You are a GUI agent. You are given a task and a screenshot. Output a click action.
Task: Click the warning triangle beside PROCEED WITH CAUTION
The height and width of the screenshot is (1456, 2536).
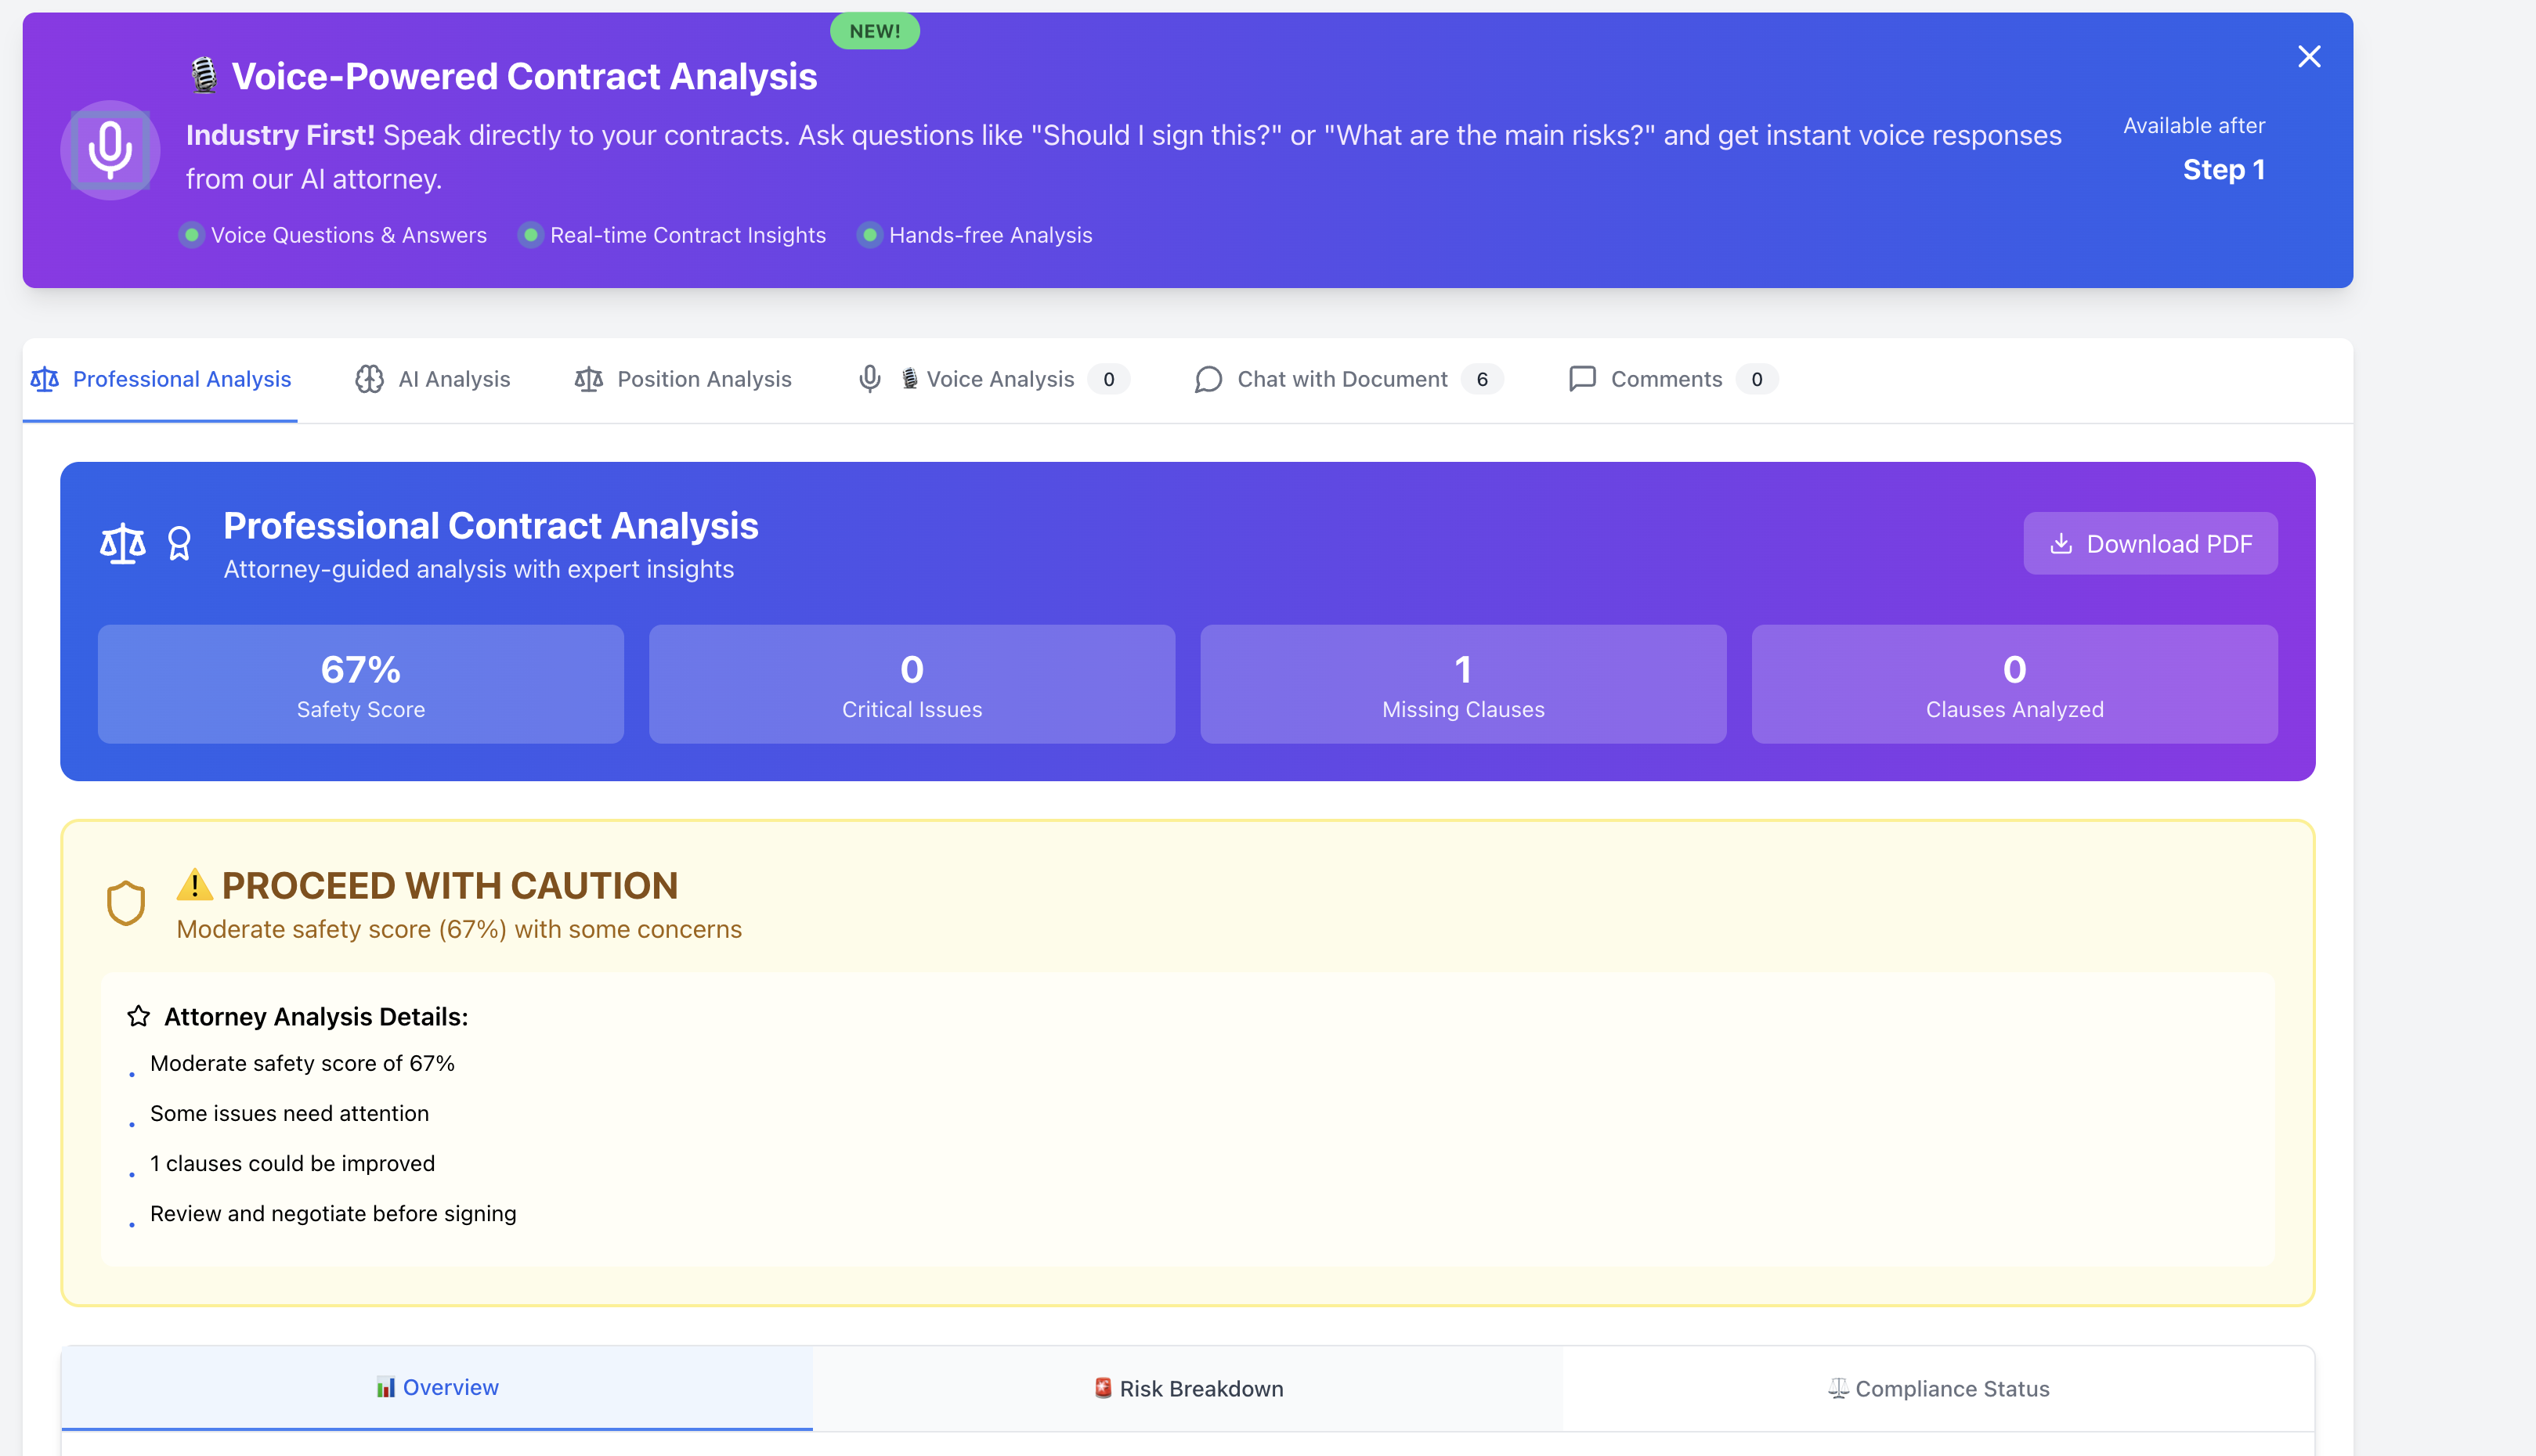[194, 884]
